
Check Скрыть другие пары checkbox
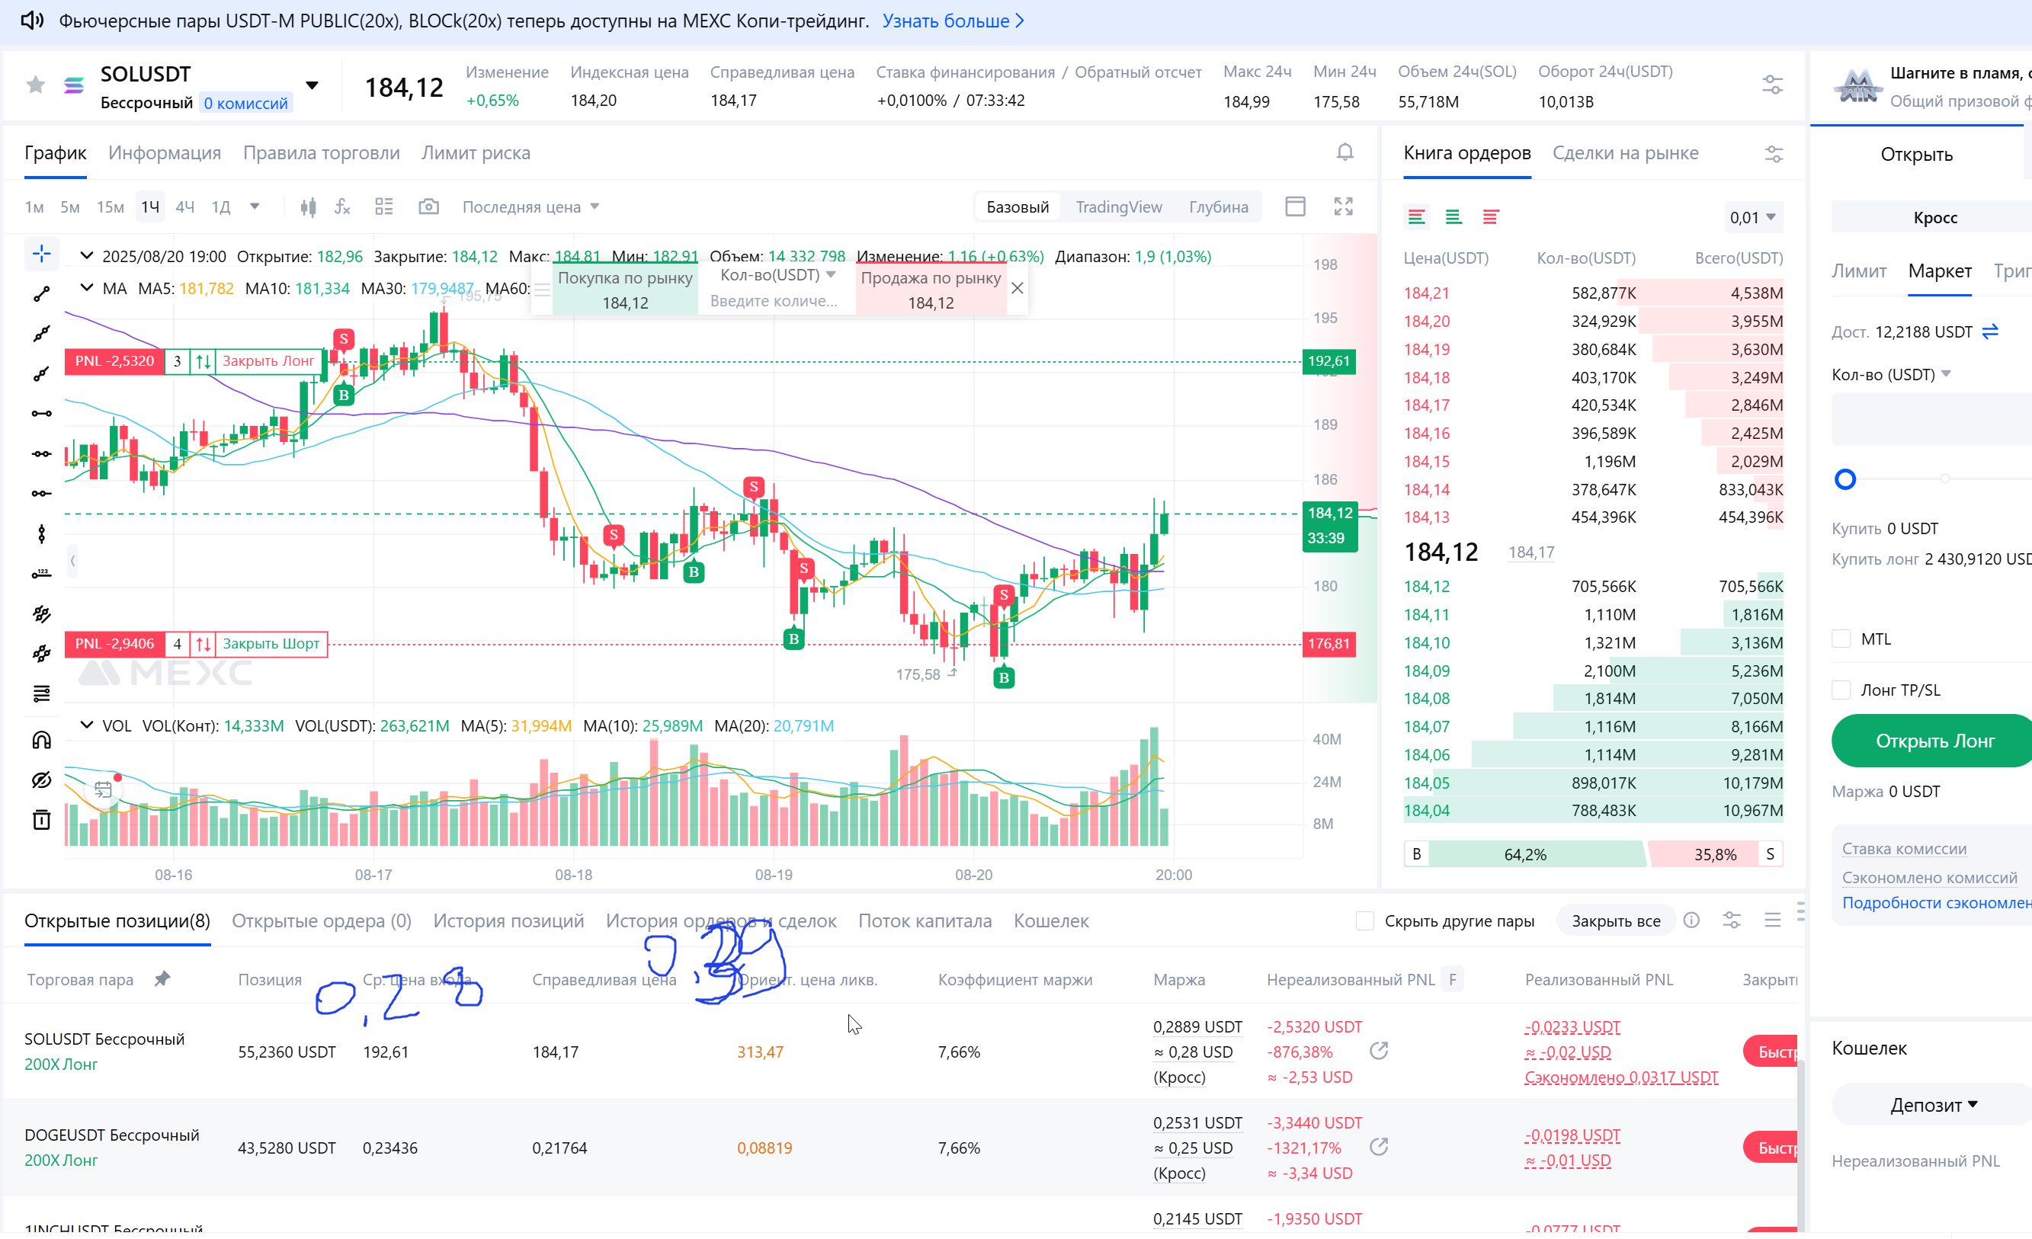pos(1365,920)
